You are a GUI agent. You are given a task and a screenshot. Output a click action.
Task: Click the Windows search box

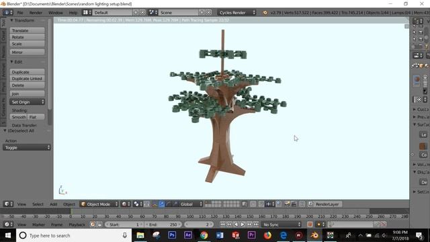click(x=74, y=235)
